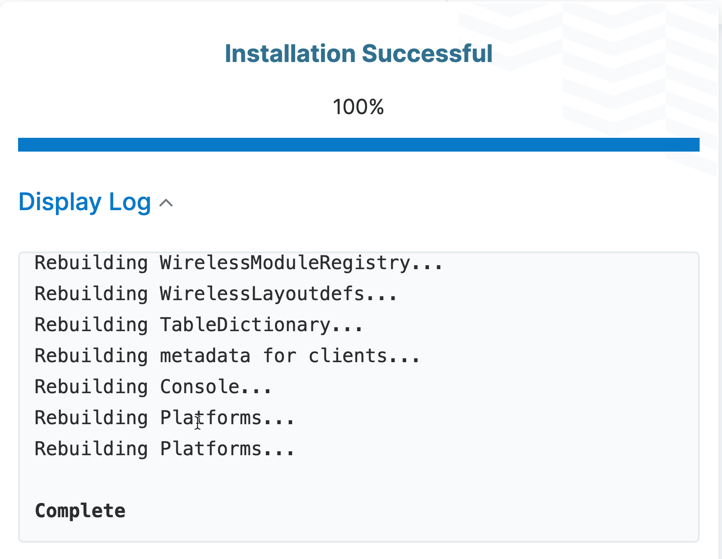
Task: Click the first Rebuilding Platforms line
Action: (164, 417)
